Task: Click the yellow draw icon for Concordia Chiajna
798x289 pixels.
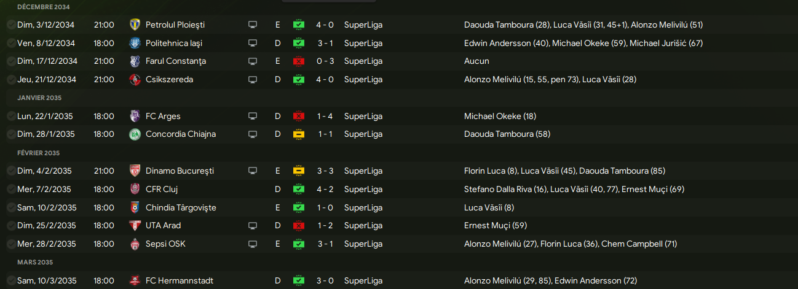Action: [299, 134]
